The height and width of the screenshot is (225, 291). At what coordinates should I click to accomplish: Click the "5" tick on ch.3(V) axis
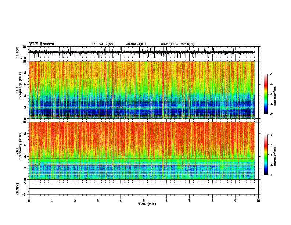pos(26,183)
